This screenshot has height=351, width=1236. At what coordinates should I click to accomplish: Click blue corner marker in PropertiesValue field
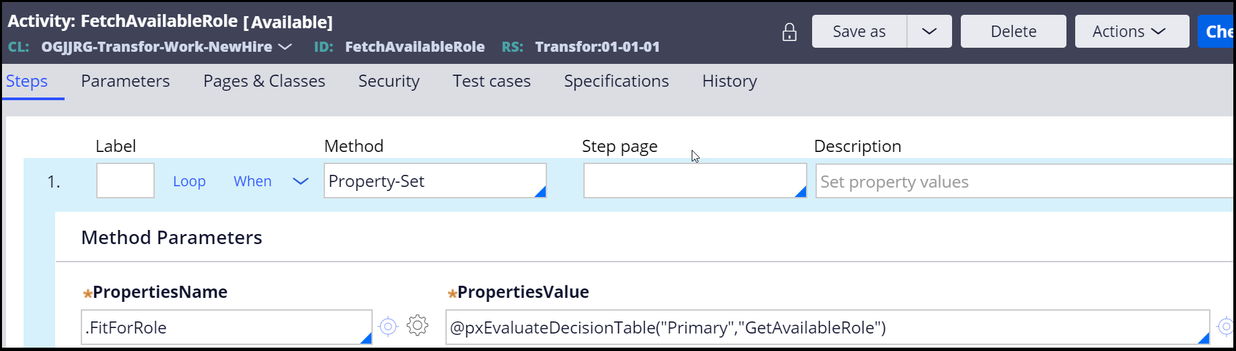1203,338
